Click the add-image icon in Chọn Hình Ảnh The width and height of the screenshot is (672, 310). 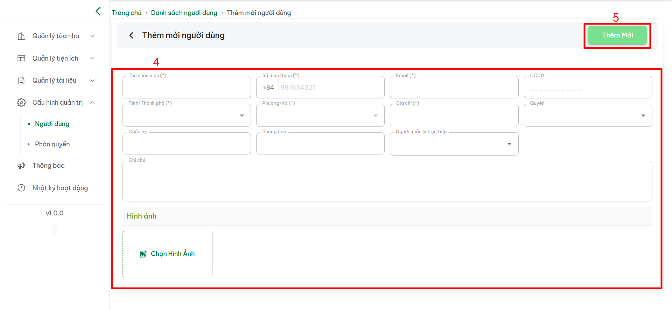(x=143, y=254)
